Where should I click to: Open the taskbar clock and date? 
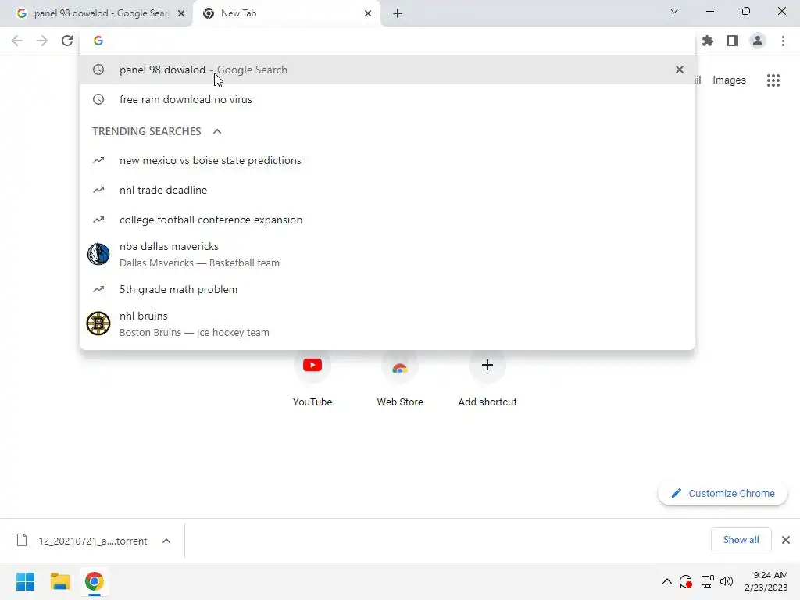pos(766,581)
